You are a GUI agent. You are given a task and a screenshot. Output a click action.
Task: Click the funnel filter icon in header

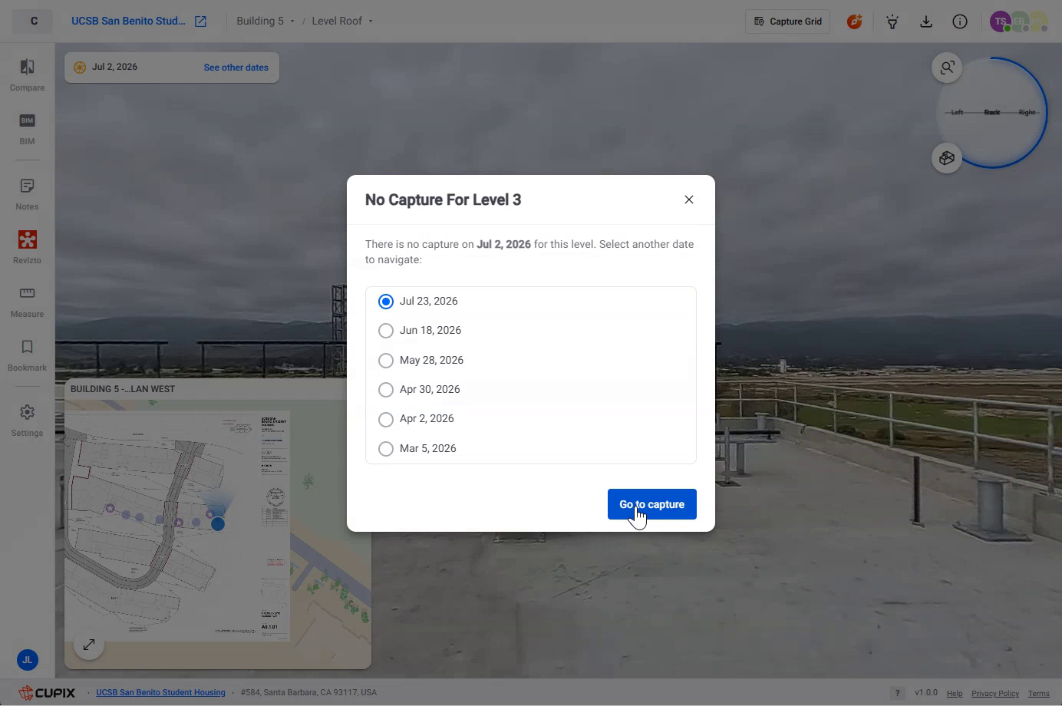pos(892,21)
